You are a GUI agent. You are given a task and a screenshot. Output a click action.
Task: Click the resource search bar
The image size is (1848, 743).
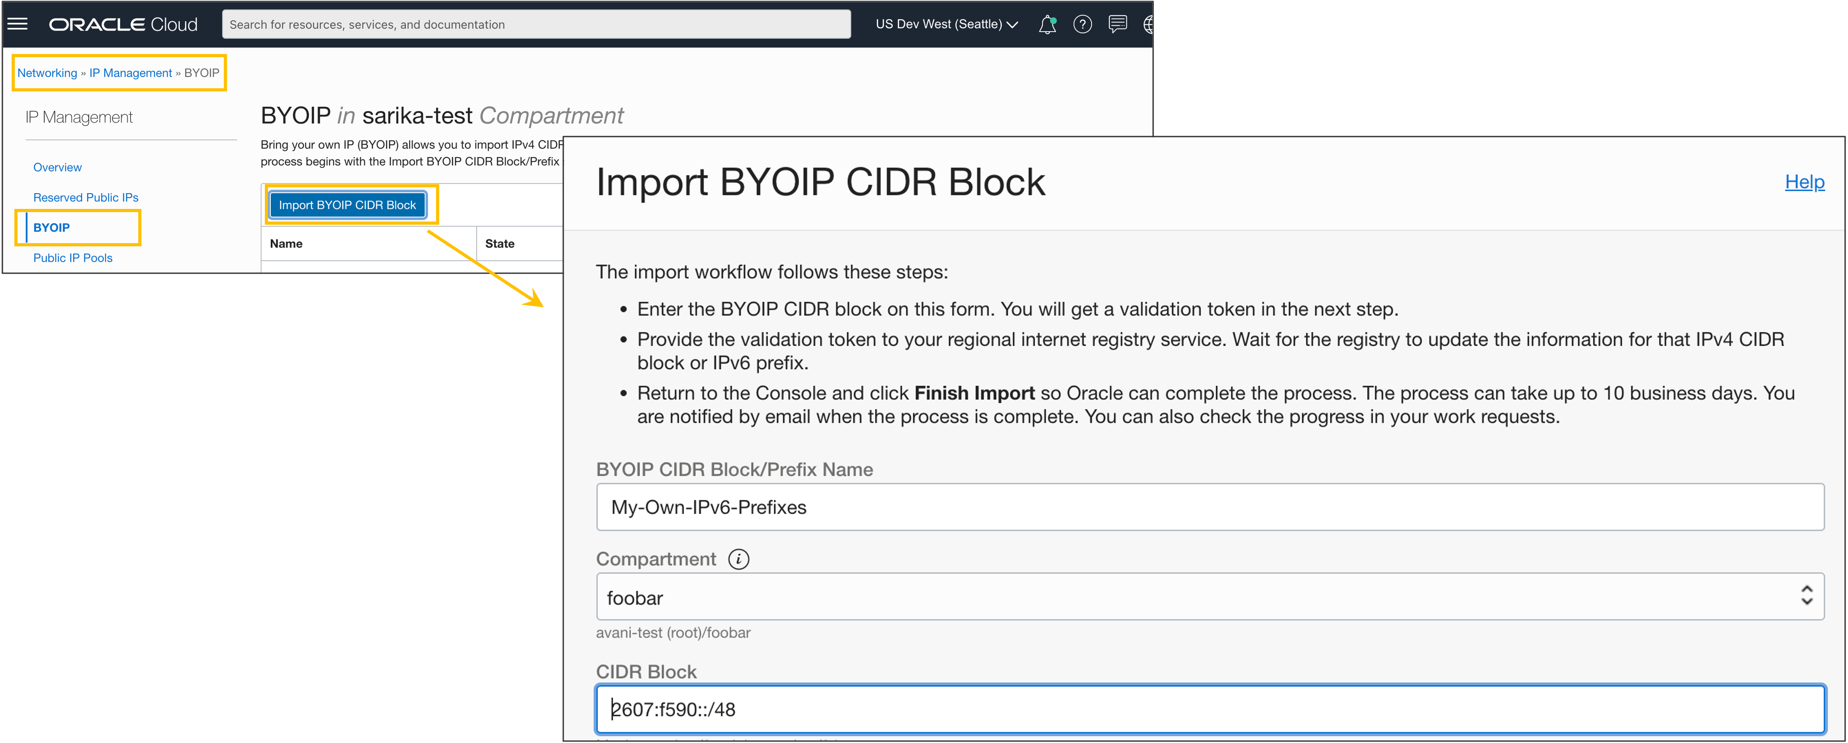click(535, 24)
